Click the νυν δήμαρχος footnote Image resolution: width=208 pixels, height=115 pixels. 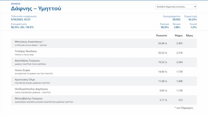tap(184, 108)
